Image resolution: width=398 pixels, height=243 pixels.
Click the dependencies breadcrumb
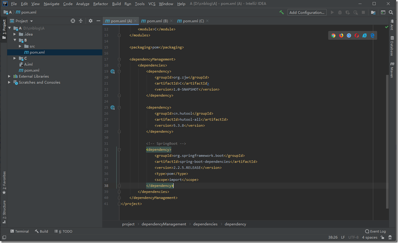tap(205, 224)
